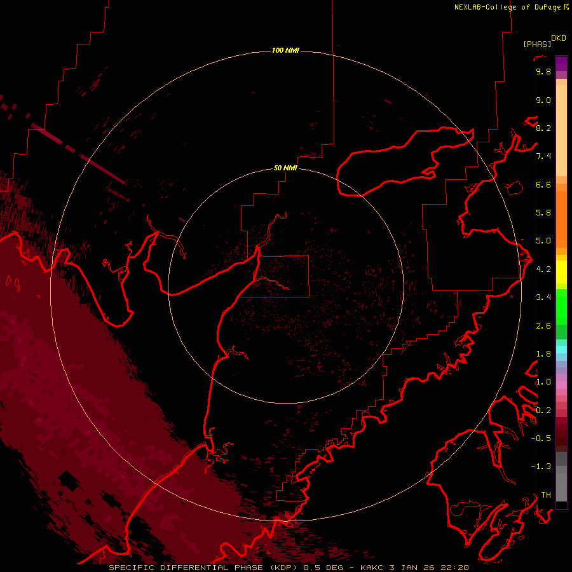
Task: Select the -1.3 scale label
Action: click(x=541, y=466)
